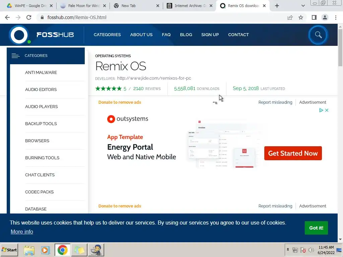Open CONTACT in top navigation
The height and width of the screenshot is (257, 343).
tap(238, 35)
